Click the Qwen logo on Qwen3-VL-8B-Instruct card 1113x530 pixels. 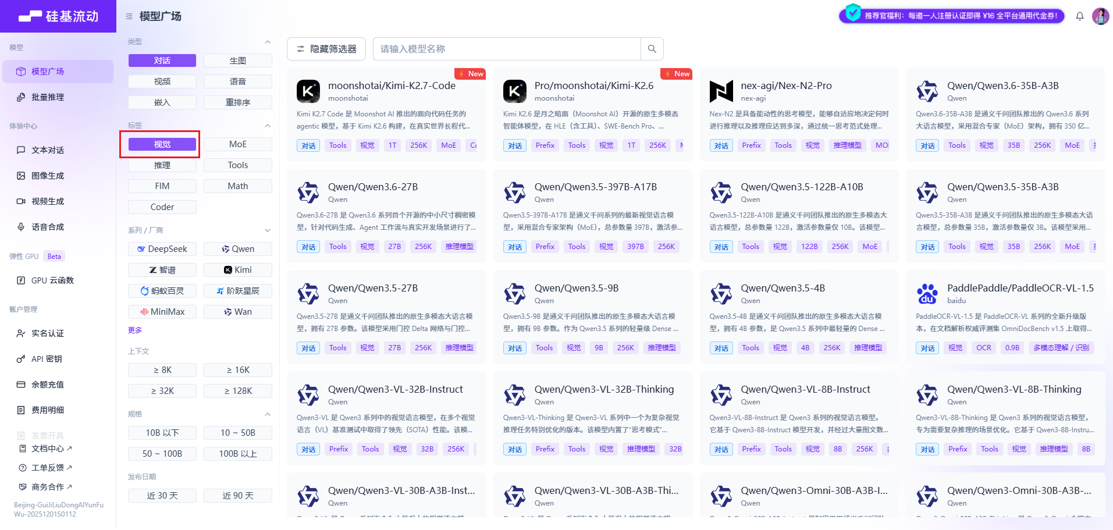(x=721, y=395)
